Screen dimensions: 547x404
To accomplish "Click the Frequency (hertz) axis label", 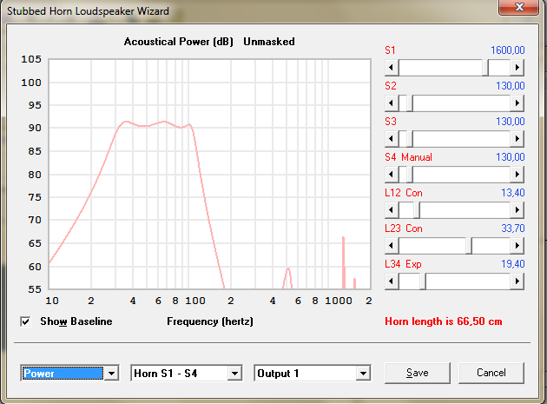I will click(x=210, y=321).
